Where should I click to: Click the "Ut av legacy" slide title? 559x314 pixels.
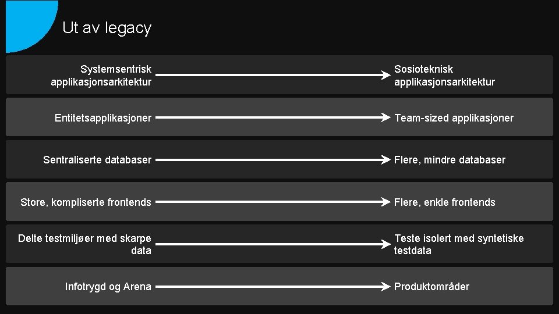(107, 28)
